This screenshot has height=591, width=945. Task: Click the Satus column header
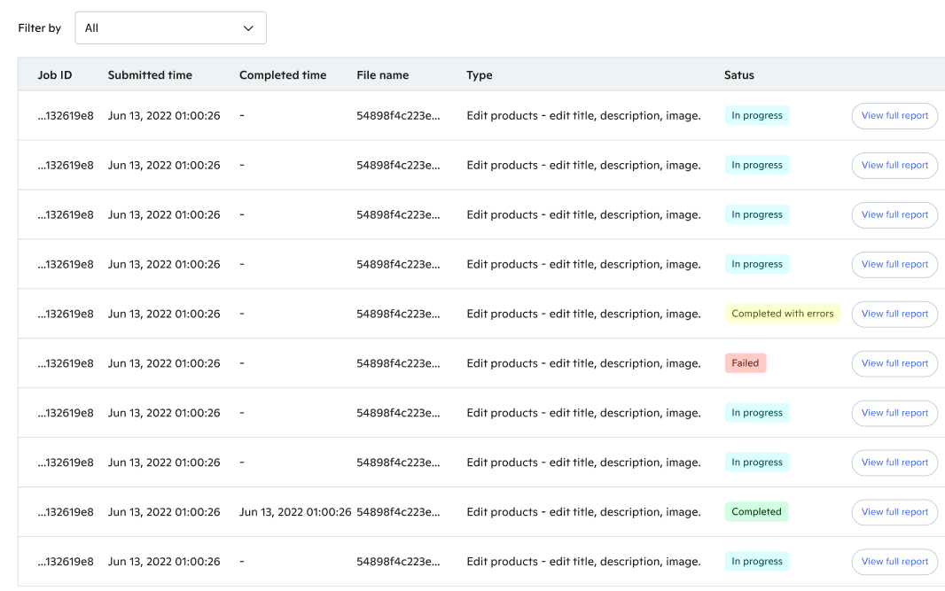click(738, 75)
